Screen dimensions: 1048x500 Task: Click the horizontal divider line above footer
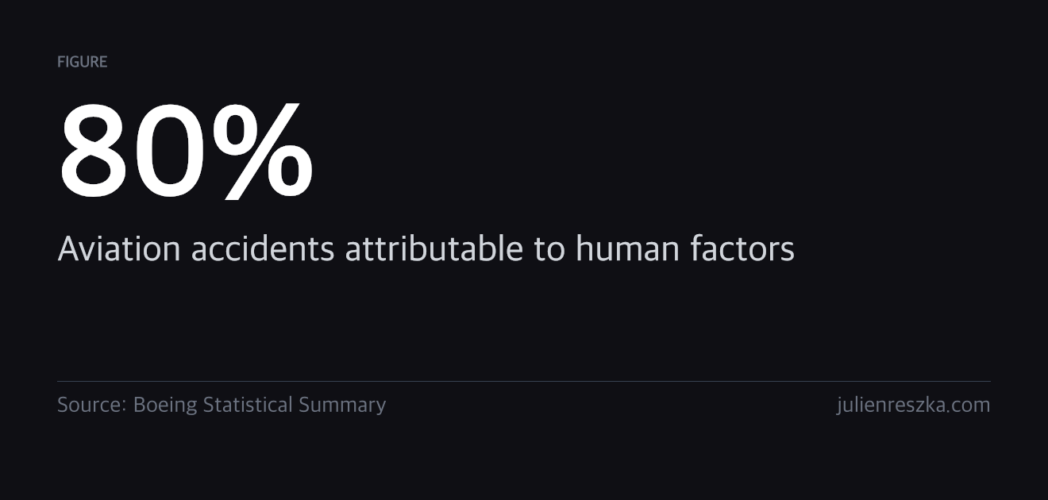pyautogui.click(x=524, y=382)
